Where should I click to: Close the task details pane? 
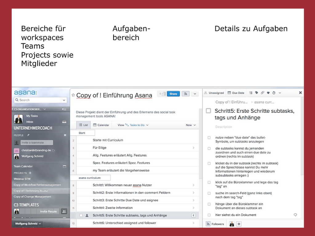coord(300,92)
